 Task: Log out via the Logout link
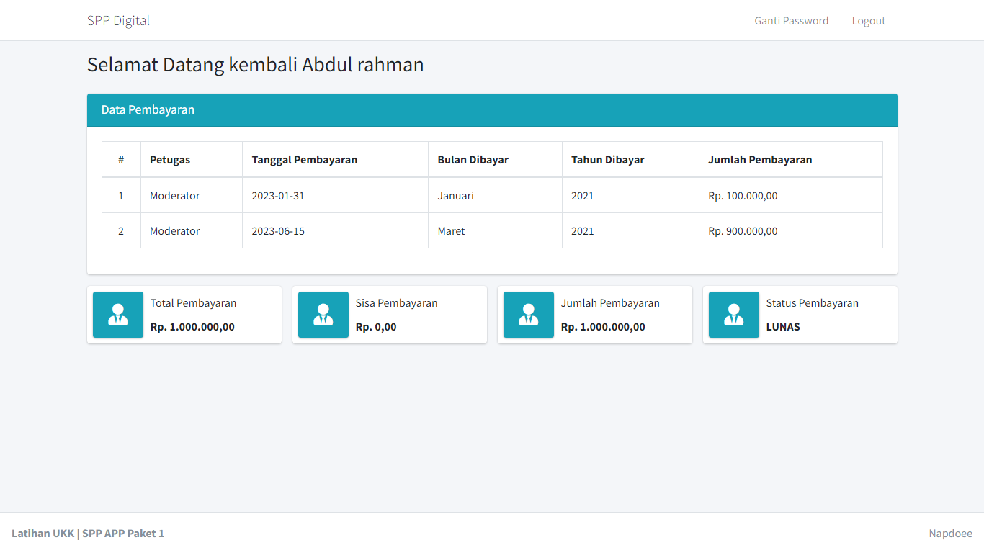[869, 21]
